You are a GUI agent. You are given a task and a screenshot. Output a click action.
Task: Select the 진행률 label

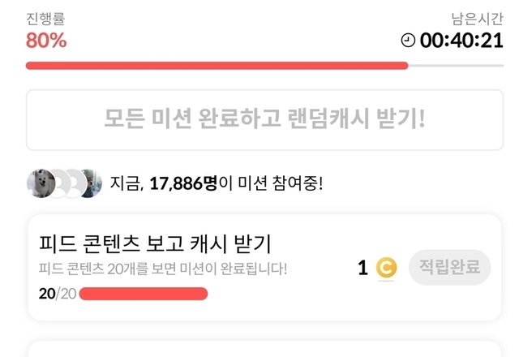point(45,19)
